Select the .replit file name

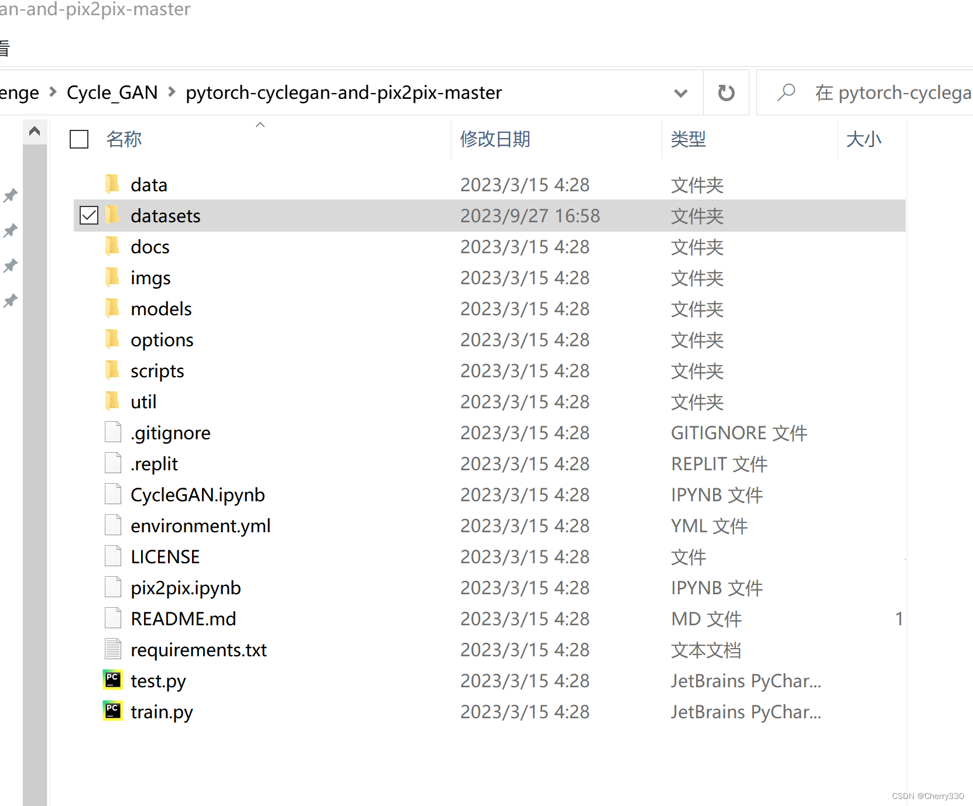point(154,464)
